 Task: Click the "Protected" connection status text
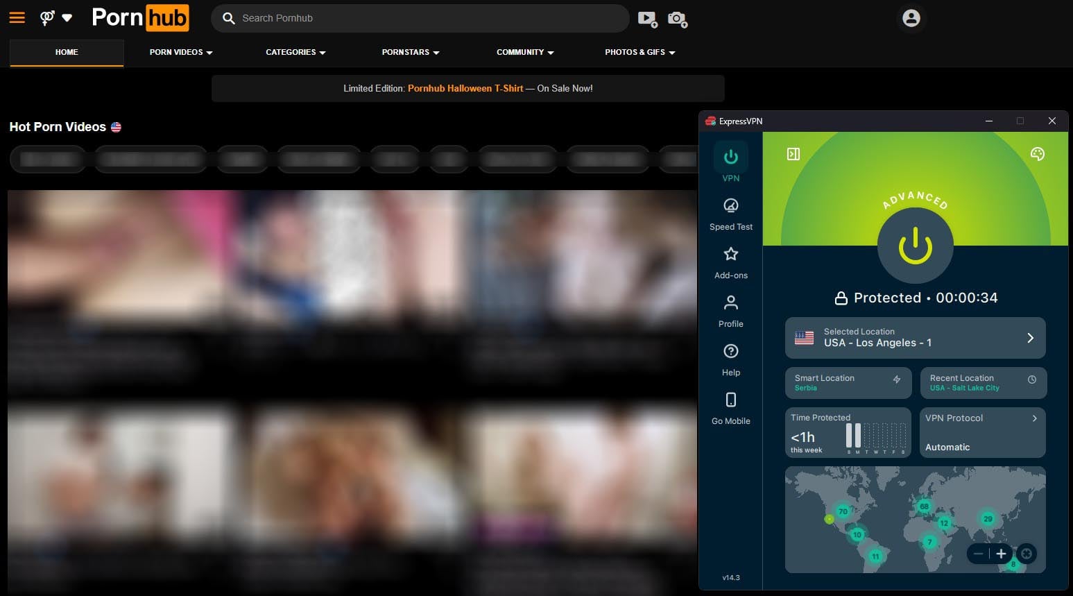pyautogui.click(x=887, y=298)
